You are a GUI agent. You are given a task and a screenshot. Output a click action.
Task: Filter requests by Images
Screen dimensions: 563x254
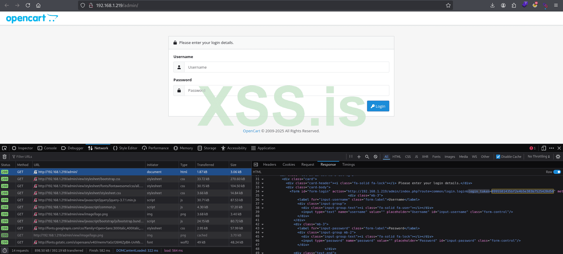point(450,157)
